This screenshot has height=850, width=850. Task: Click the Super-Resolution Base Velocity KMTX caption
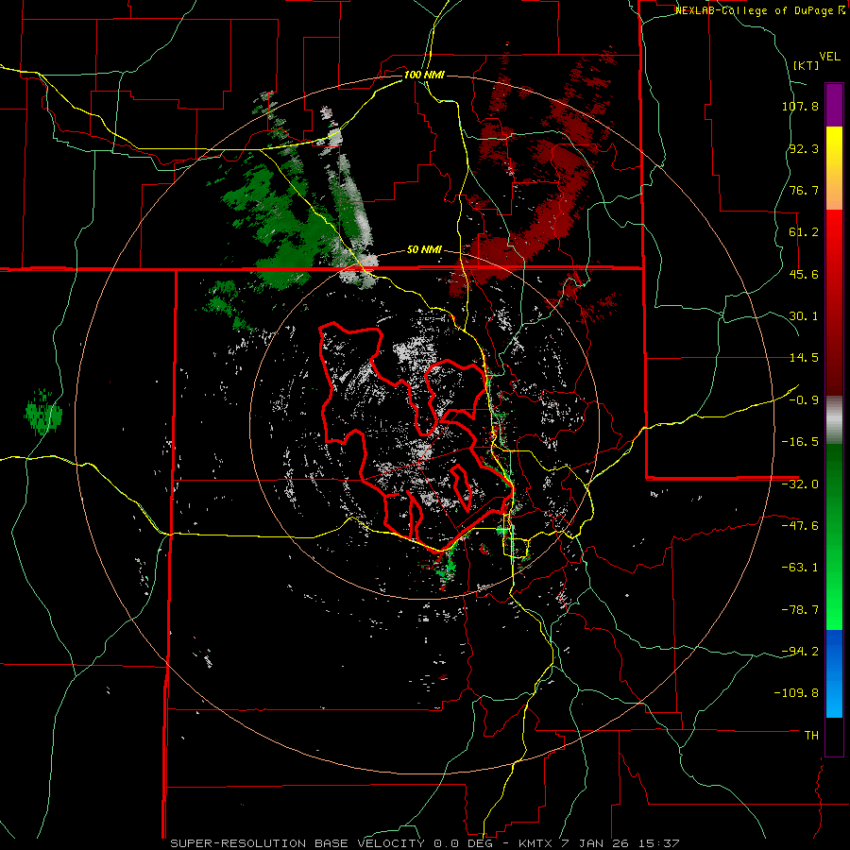[x=424, y=843]
